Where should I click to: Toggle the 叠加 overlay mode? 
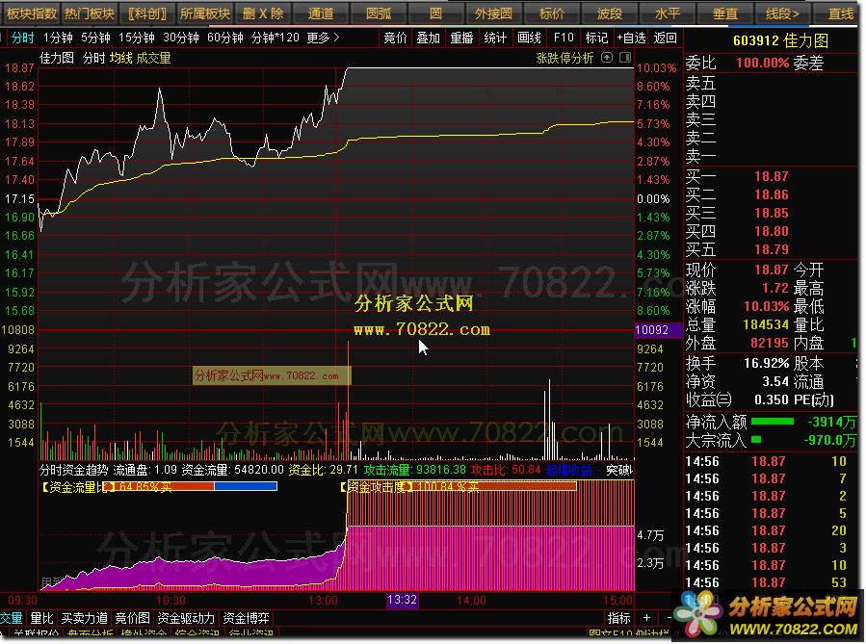[428, 38]
